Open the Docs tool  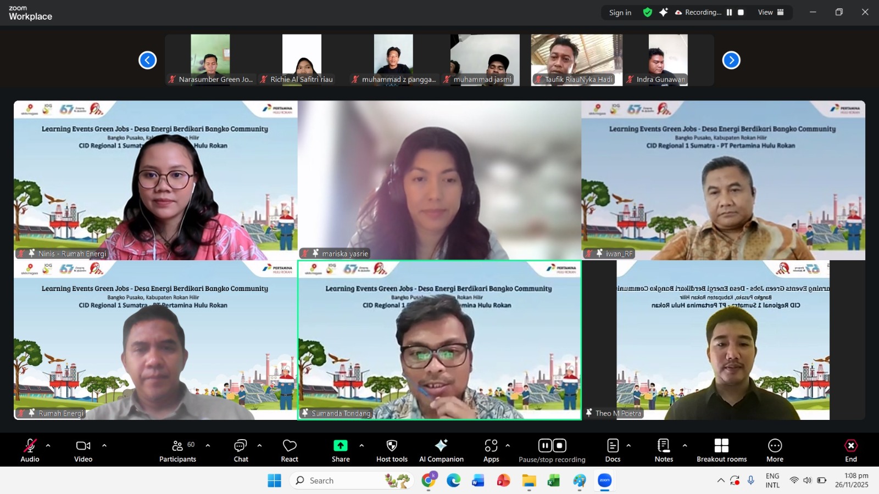[613, 450]
